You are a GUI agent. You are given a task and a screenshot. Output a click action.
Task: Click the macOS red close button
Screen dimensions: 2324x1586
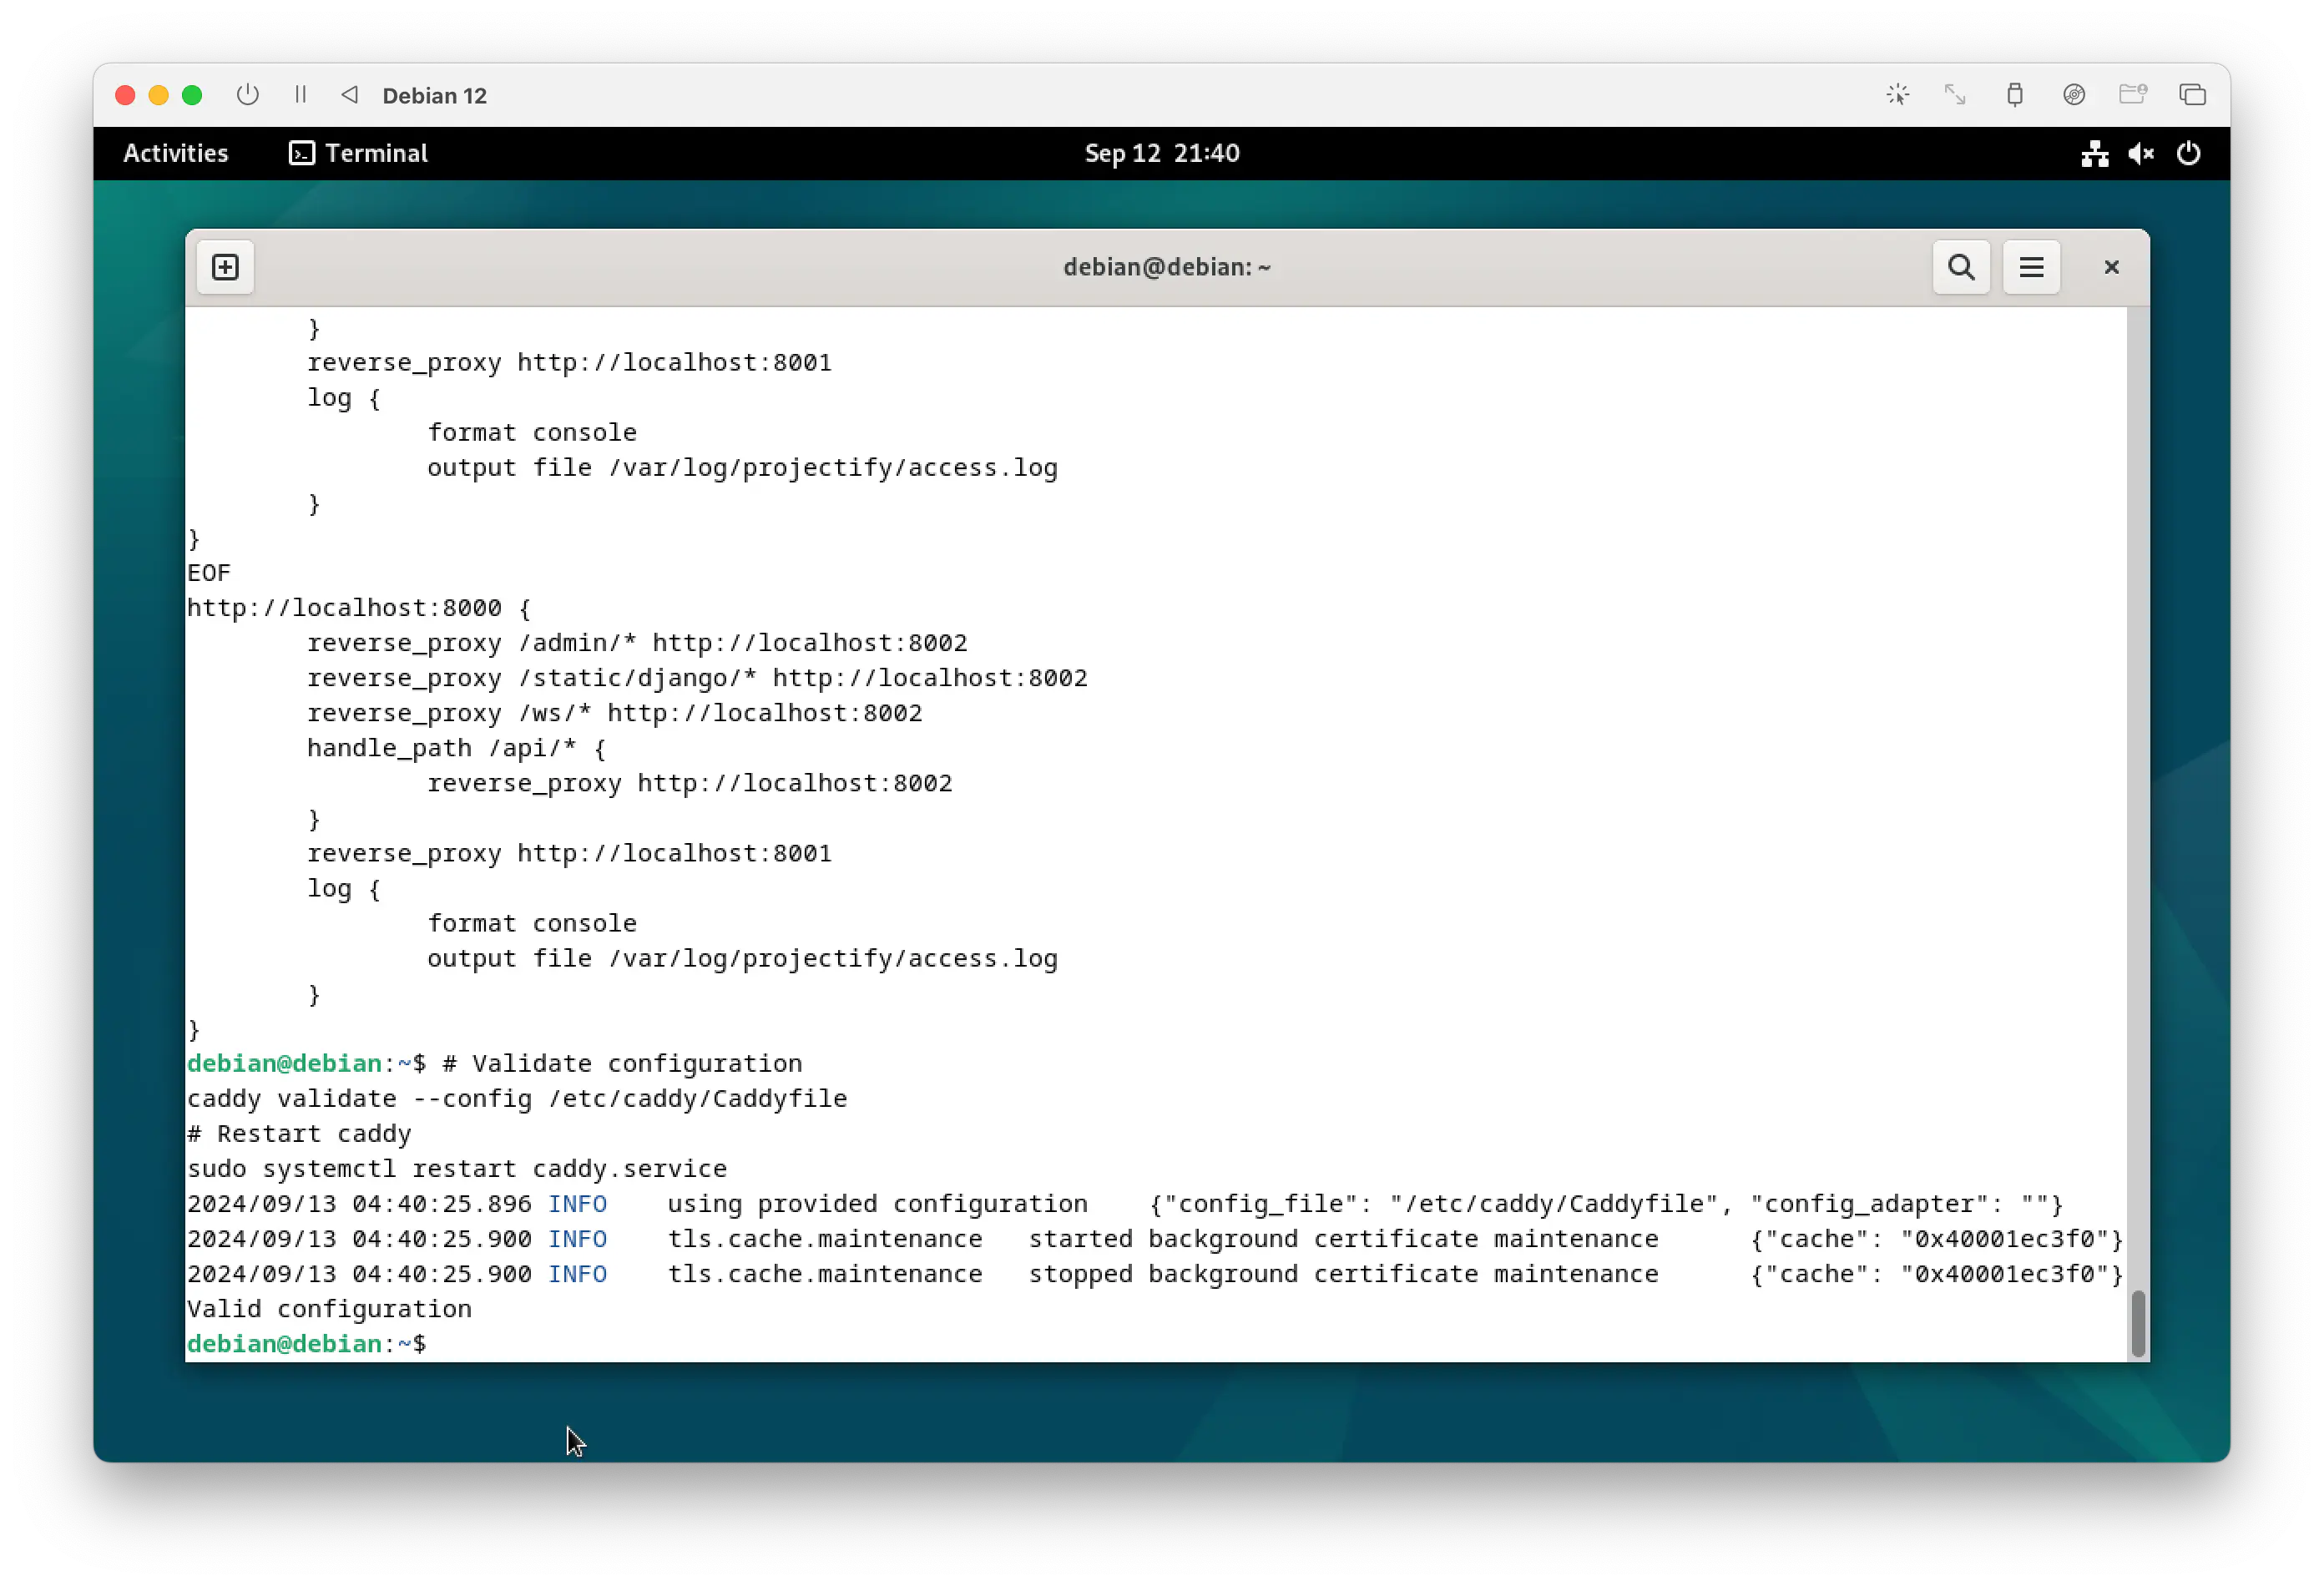click(x=125, y=95)
